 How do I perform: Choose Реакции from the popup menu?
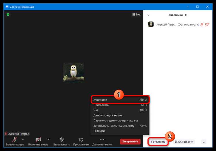pos(120,131)
